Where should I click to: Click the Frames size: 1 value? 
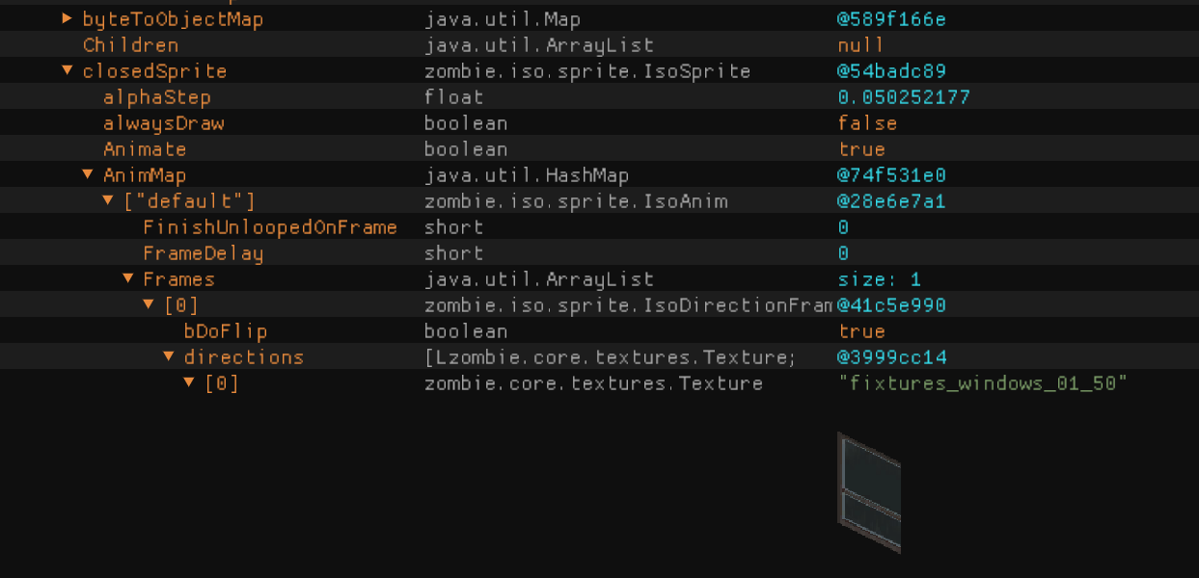879,279
